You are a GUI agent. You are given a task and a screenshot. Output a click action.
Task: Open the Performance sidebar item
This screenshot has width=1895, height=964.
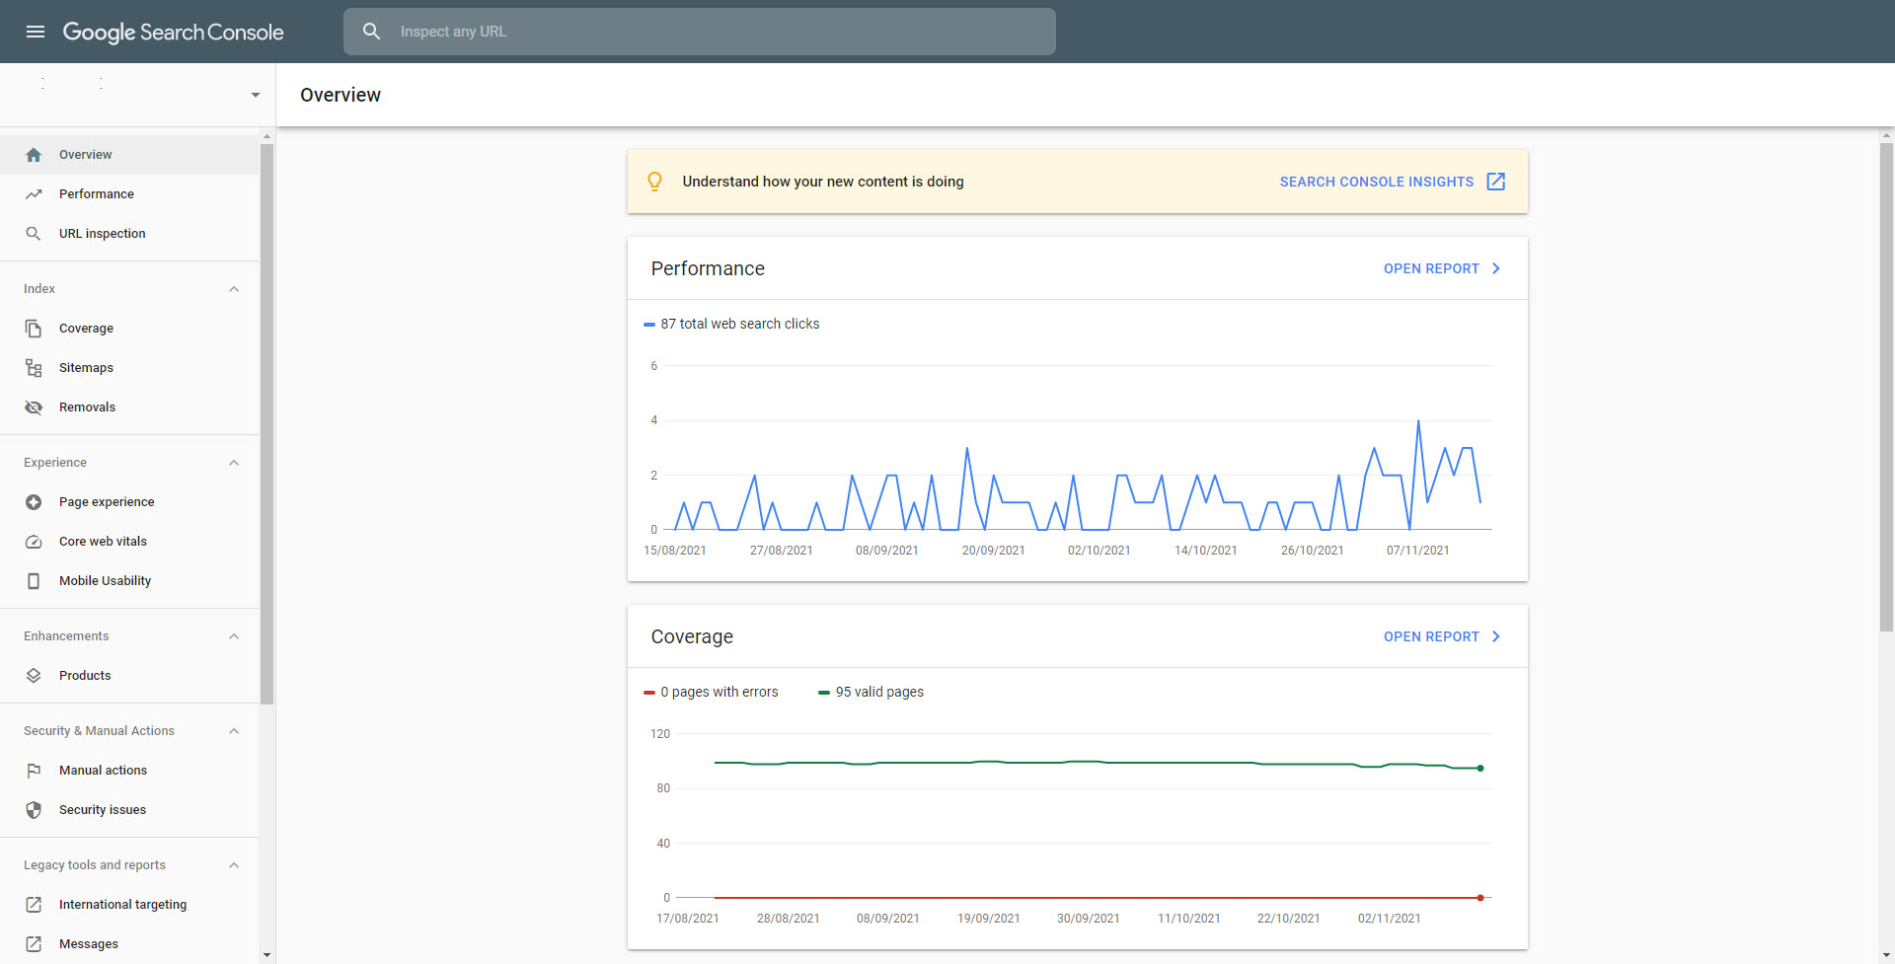[129, 194]
